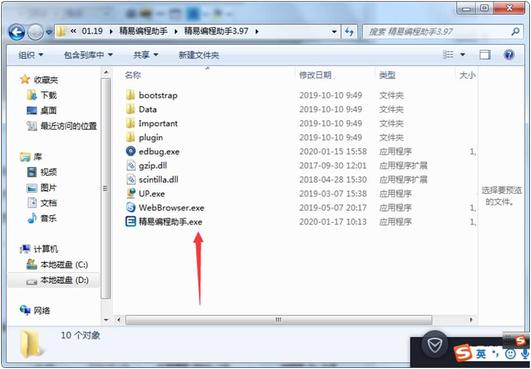
Task: Click the horizontal scrollbar thumb
Action: click(278, 319)
